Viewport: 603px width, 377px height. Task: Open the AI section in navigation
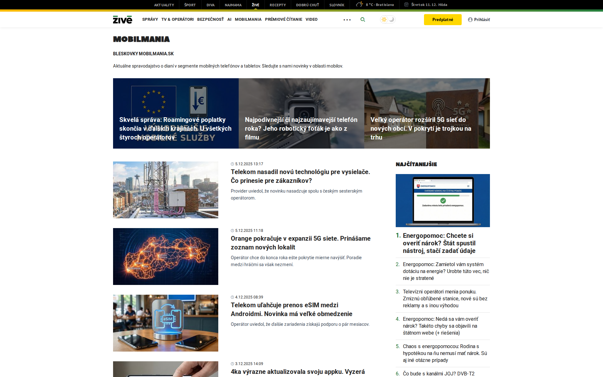[229, 19]
